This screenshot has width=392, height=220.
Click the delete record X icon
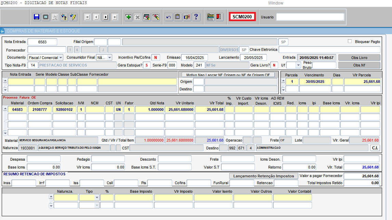tap(138, 17)
